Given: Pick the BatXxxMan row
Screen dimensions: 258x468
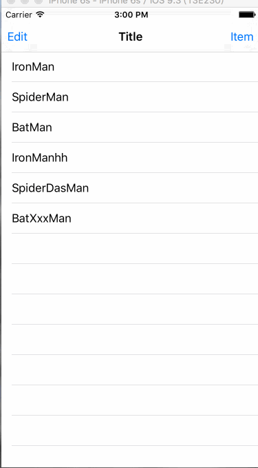Looking at the screenshot, I should coord(129,218).
